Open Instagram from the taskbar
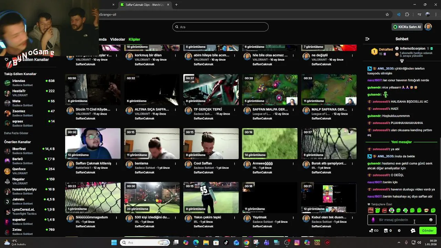441x248 pixels. (x=297, y=242)
